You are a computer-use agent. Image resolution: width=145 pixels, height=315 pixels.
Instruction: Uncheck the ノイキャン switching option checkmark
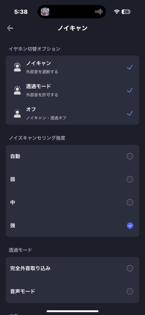pyautogui.click(x=130, y=67)
